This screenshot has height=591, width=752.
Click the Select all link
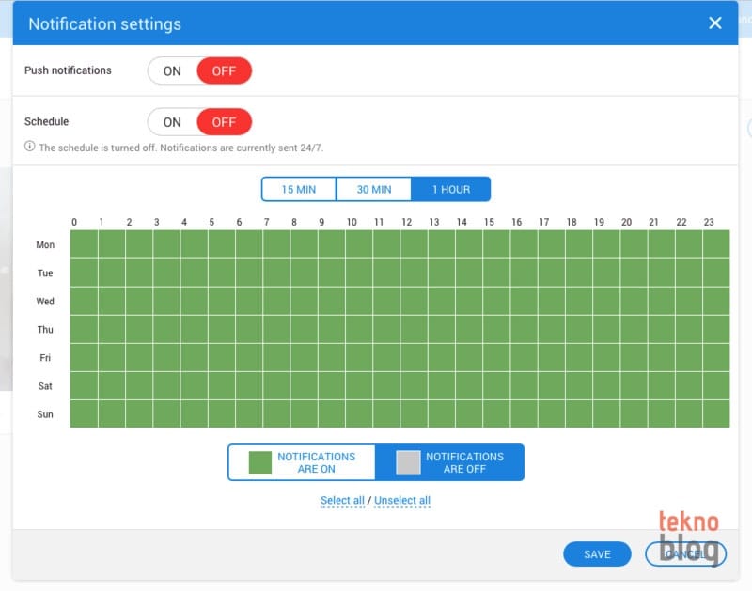tap(342, 501)
